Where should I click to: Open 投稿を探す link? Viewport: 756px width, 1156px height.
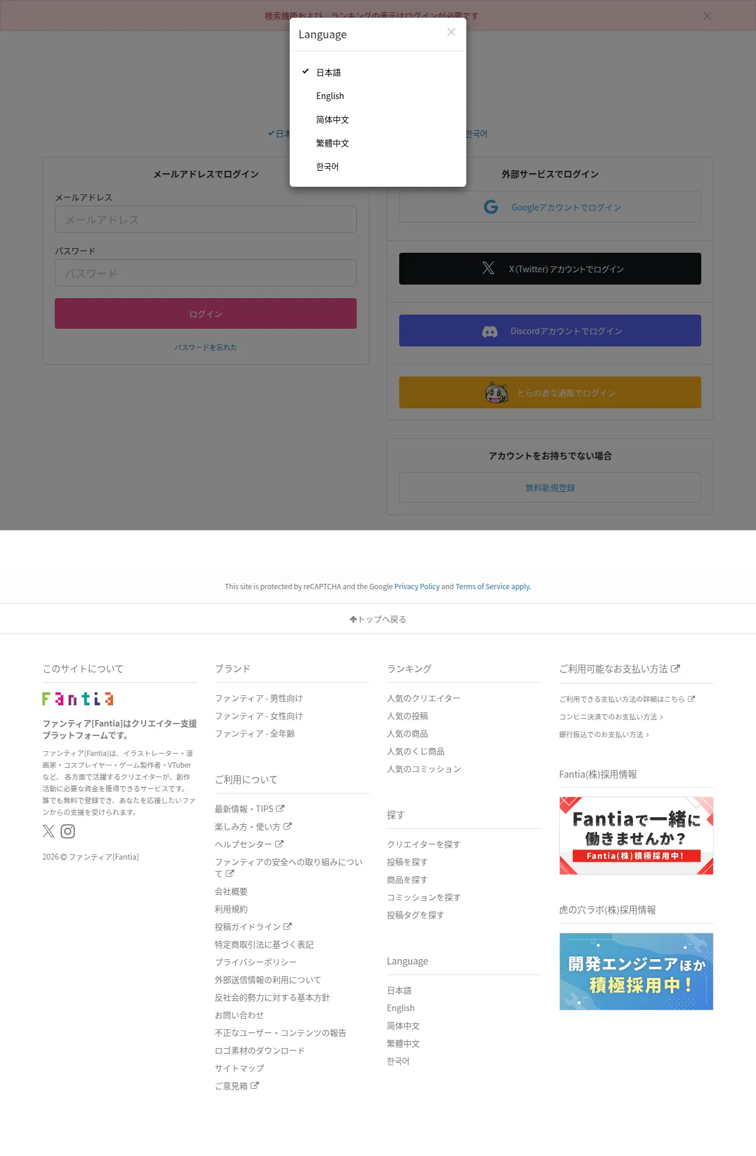coord(407,862)
